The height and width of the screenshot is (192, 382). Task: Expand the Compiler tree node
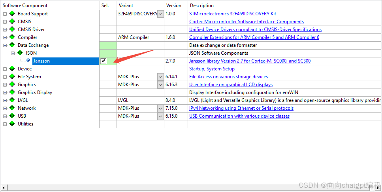[x=5, y=37]
